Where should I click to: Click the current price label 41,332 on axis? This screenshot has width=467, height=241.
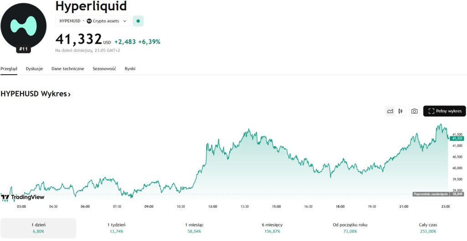pos(457,138)
